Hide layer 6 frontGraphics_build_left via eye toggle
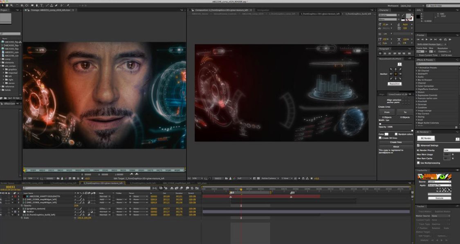 click(x=1, y=215)
